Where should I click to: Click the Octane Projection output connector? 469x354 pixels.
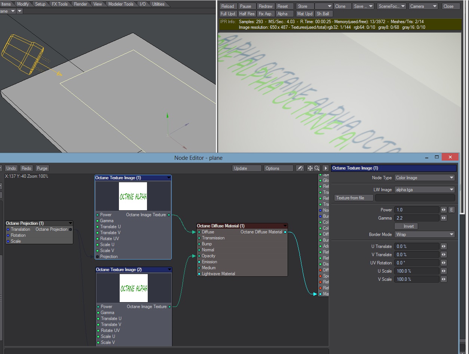point(70,229)
